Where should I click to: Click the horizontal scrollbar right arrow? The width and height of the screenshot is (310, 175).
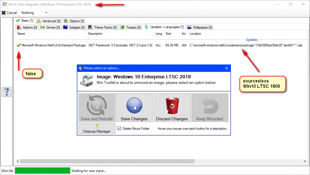305,161
